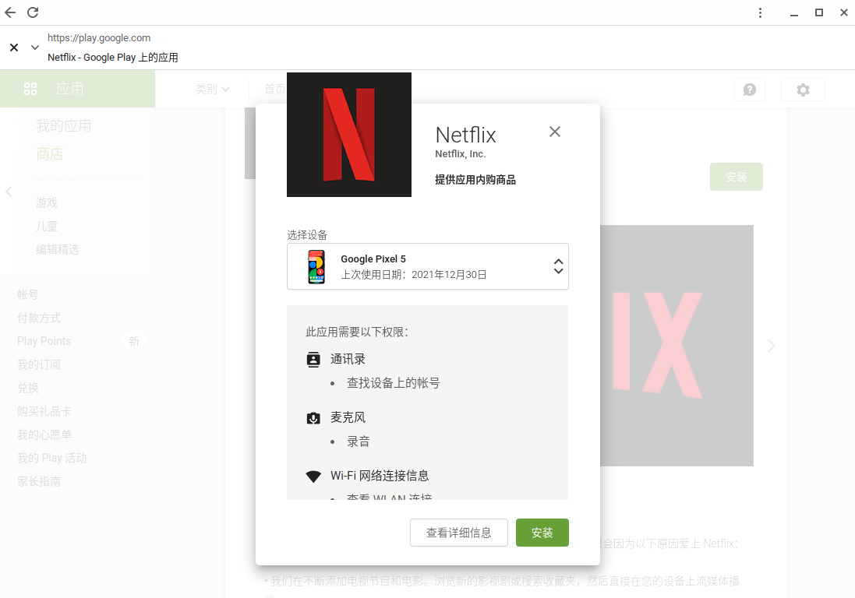855x598 pixels.
Task: Expand the Google Pixel 5 device selector
Action: pyautogui.click(x=558, y=266)
